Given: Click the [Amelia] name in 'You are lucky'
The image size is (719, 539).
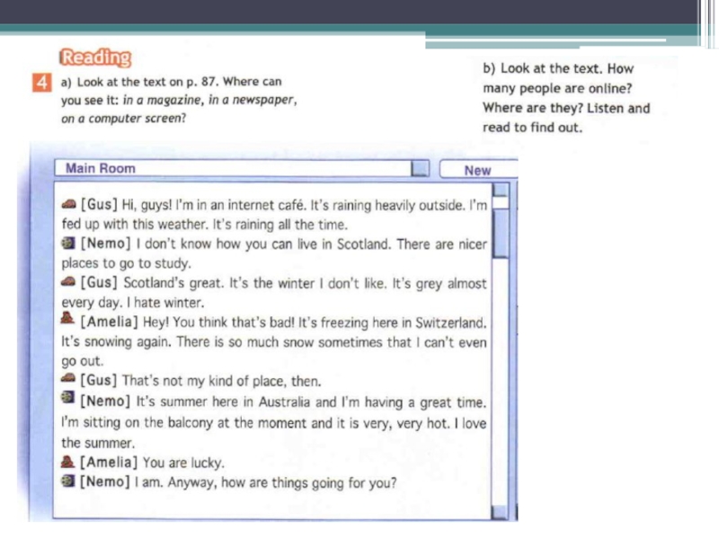Looking at the screenshot, I should click(109, 463).
